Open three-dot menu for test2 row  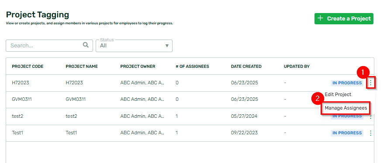click(x=370, y=117)
